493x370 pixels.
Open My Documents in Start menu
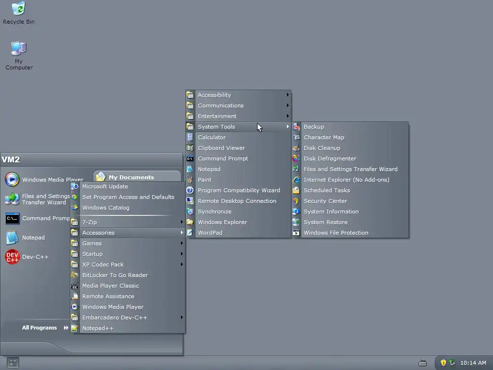click(137, 176)
